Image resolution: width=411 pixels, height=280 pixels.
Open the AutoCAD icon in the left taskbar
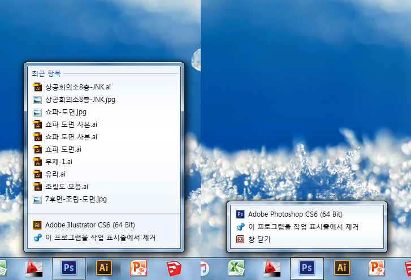(34, 268)
